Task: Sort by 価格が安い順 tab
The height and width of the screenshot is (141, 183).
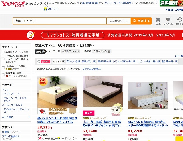Action: coord(89,61)
